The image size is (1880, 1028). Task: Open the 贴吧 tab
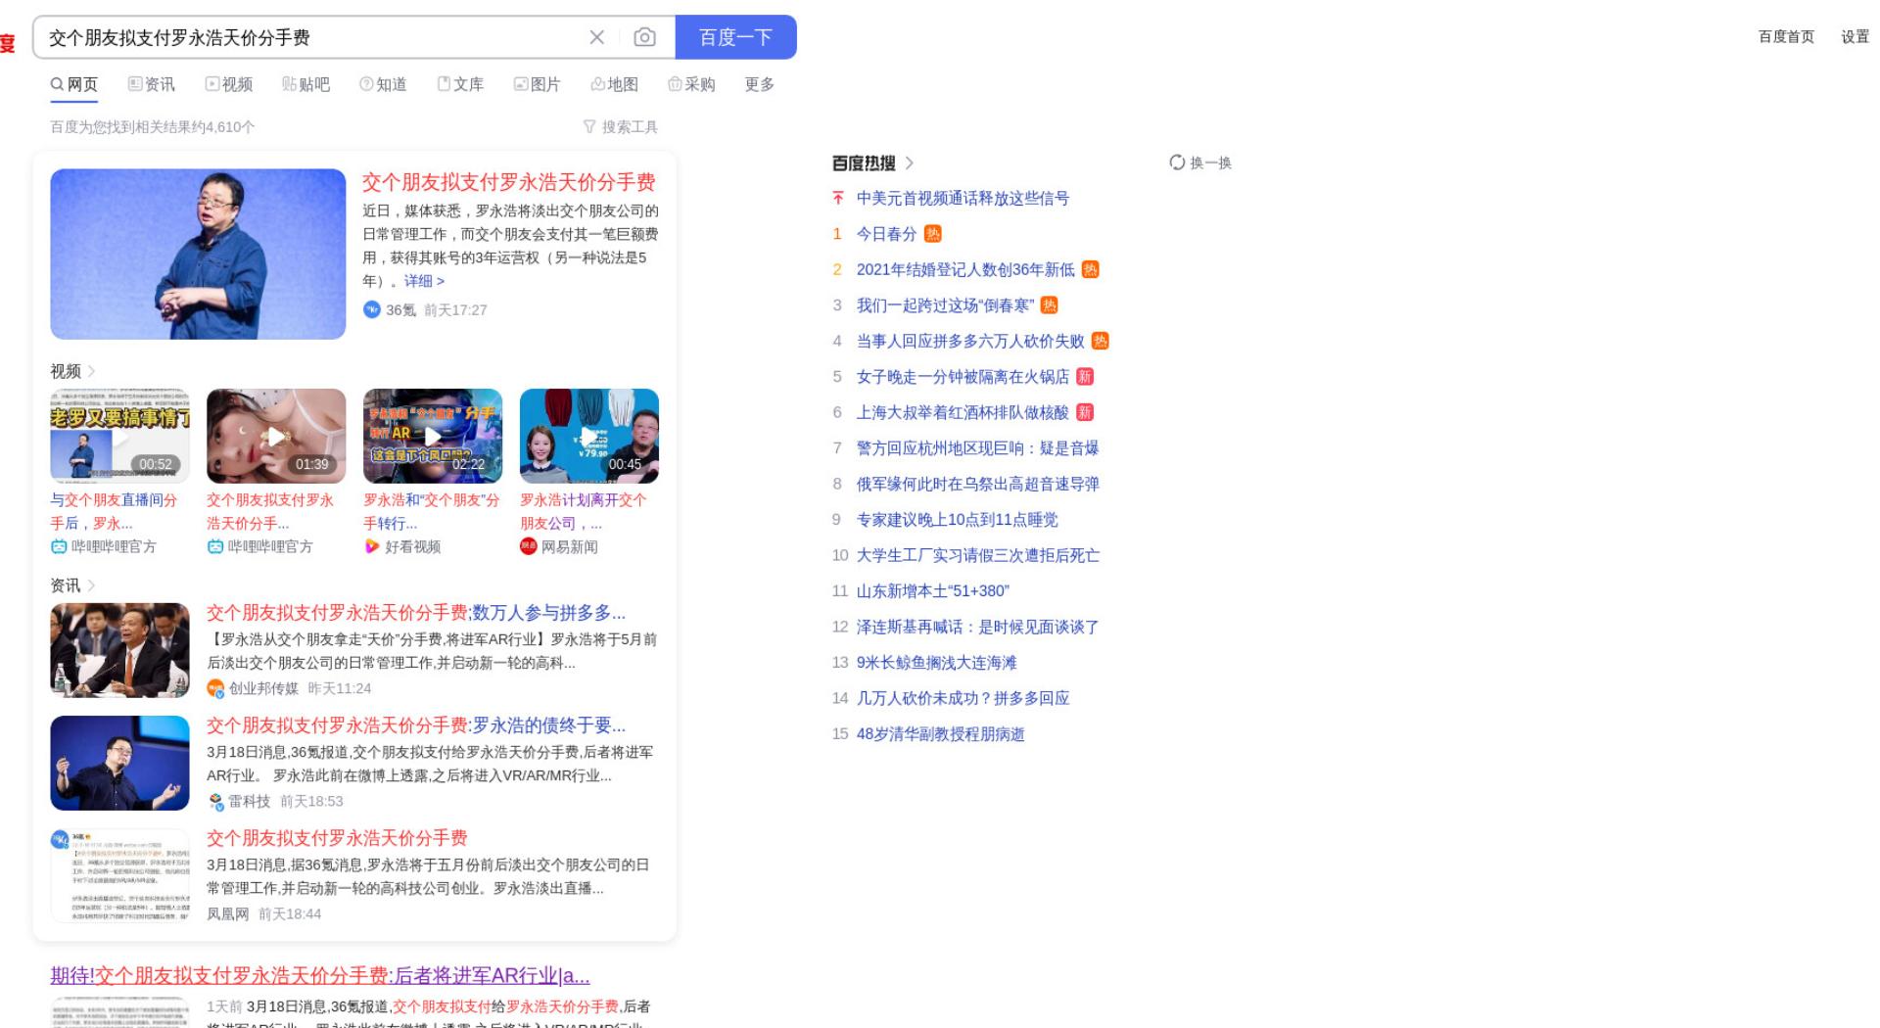pyautogui.click(x=306, y=84)
